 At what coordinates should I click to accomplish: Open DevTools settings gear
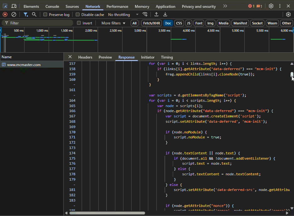271,6
